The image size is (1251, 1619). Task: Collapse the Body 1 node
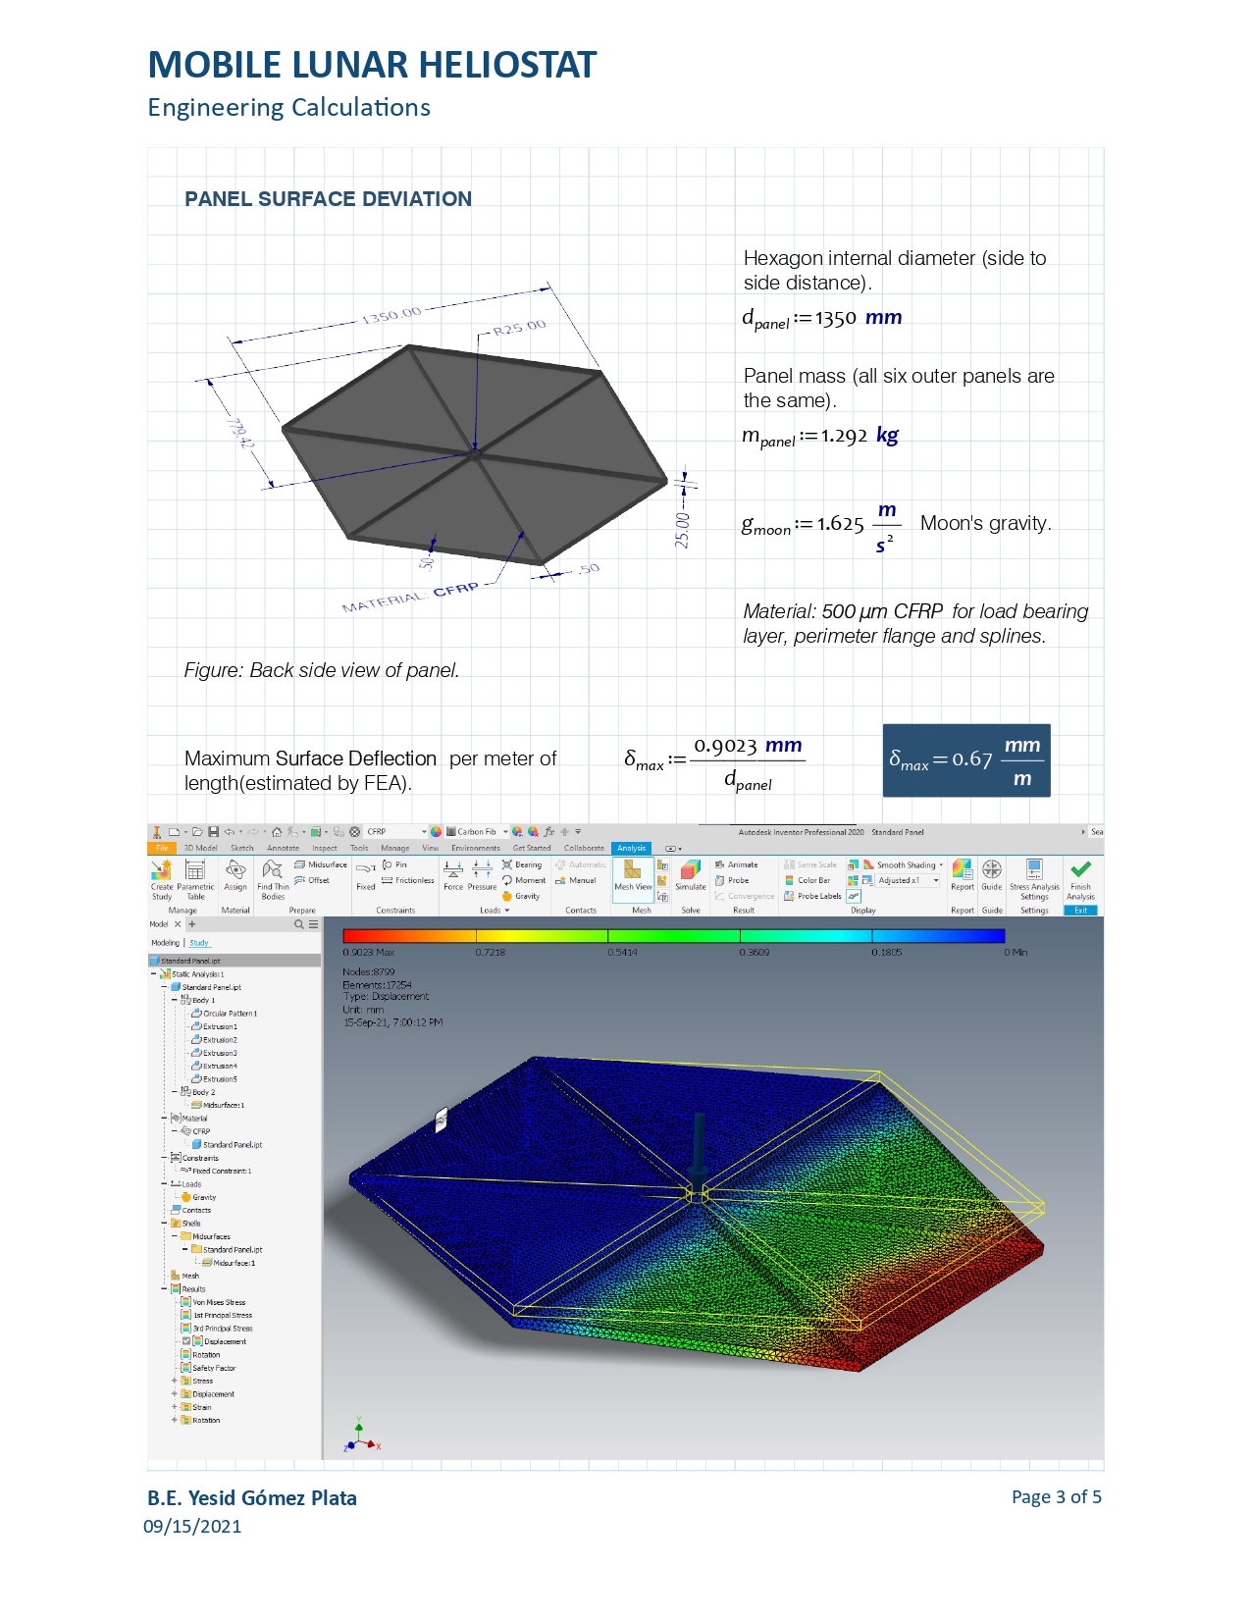click(175, 1000)
